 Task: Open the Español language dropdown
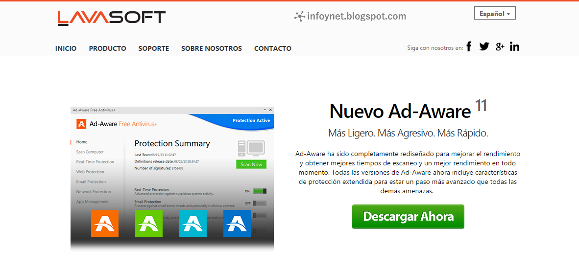(x=495, y=14)
